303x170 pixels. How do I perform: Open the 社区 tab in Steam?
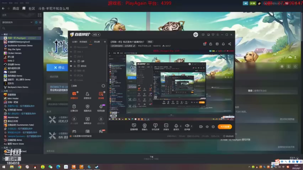[x=32, y=8]
